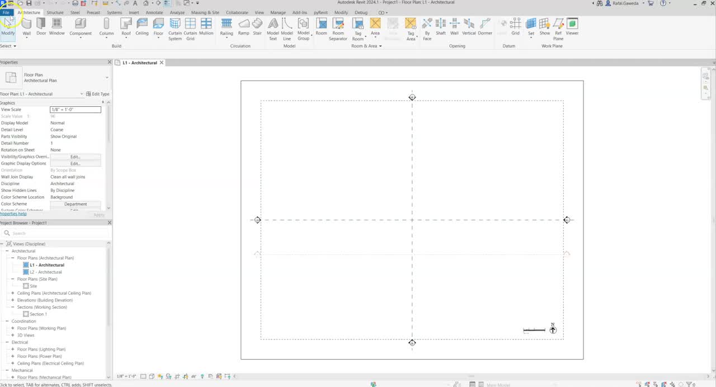Click Edit for Visibility/Graphics Overrides
Screen dimensions: 716x387
point(76,157)
